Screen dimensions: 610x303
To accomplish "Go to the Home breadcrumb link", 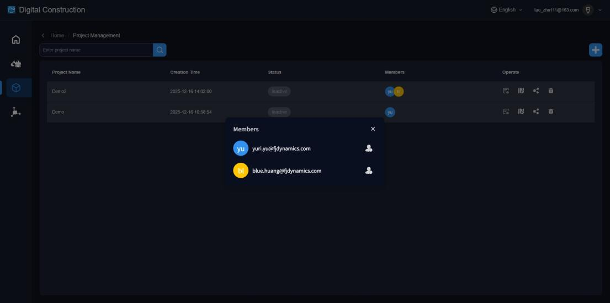I will pyautogui.click(x=57, y=36).
